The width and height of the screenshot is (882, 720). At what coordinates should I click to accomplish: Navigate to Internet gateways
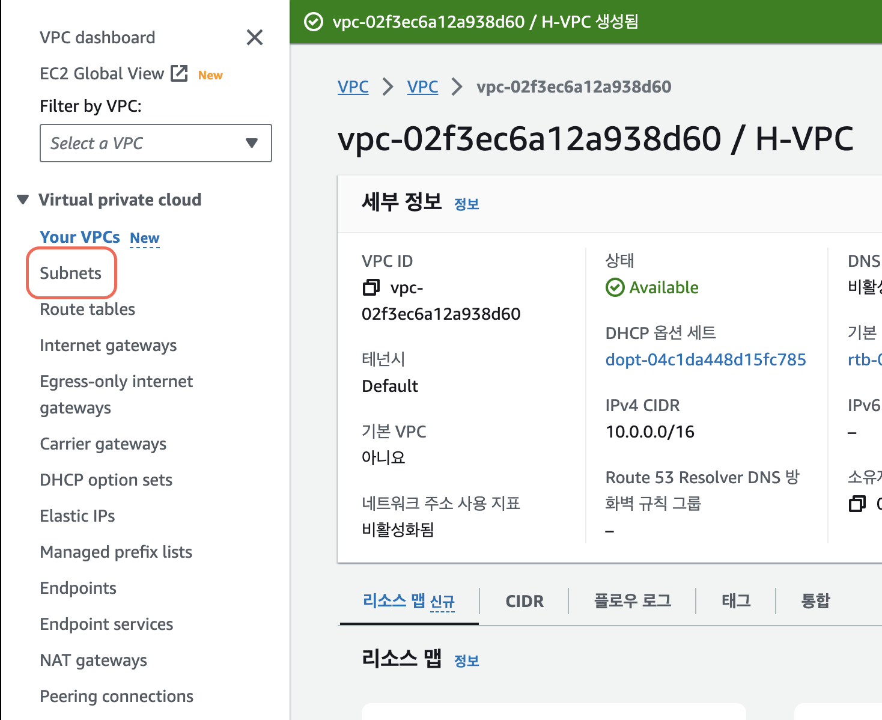pos(108,345)
